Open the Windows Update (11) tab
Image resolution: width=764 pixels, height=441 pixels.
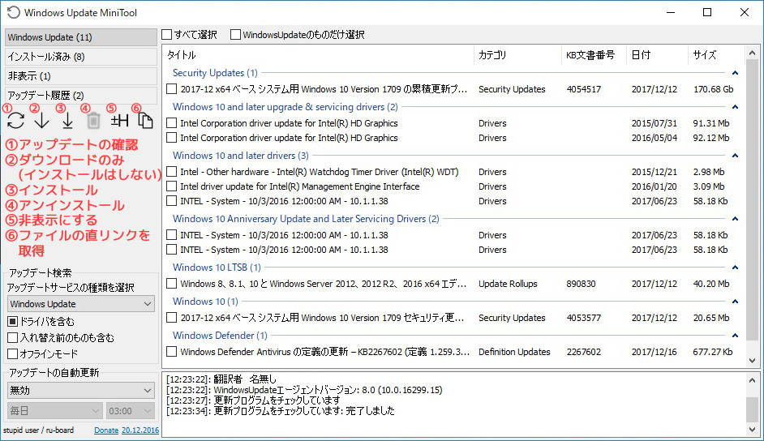tap(81, 37)
